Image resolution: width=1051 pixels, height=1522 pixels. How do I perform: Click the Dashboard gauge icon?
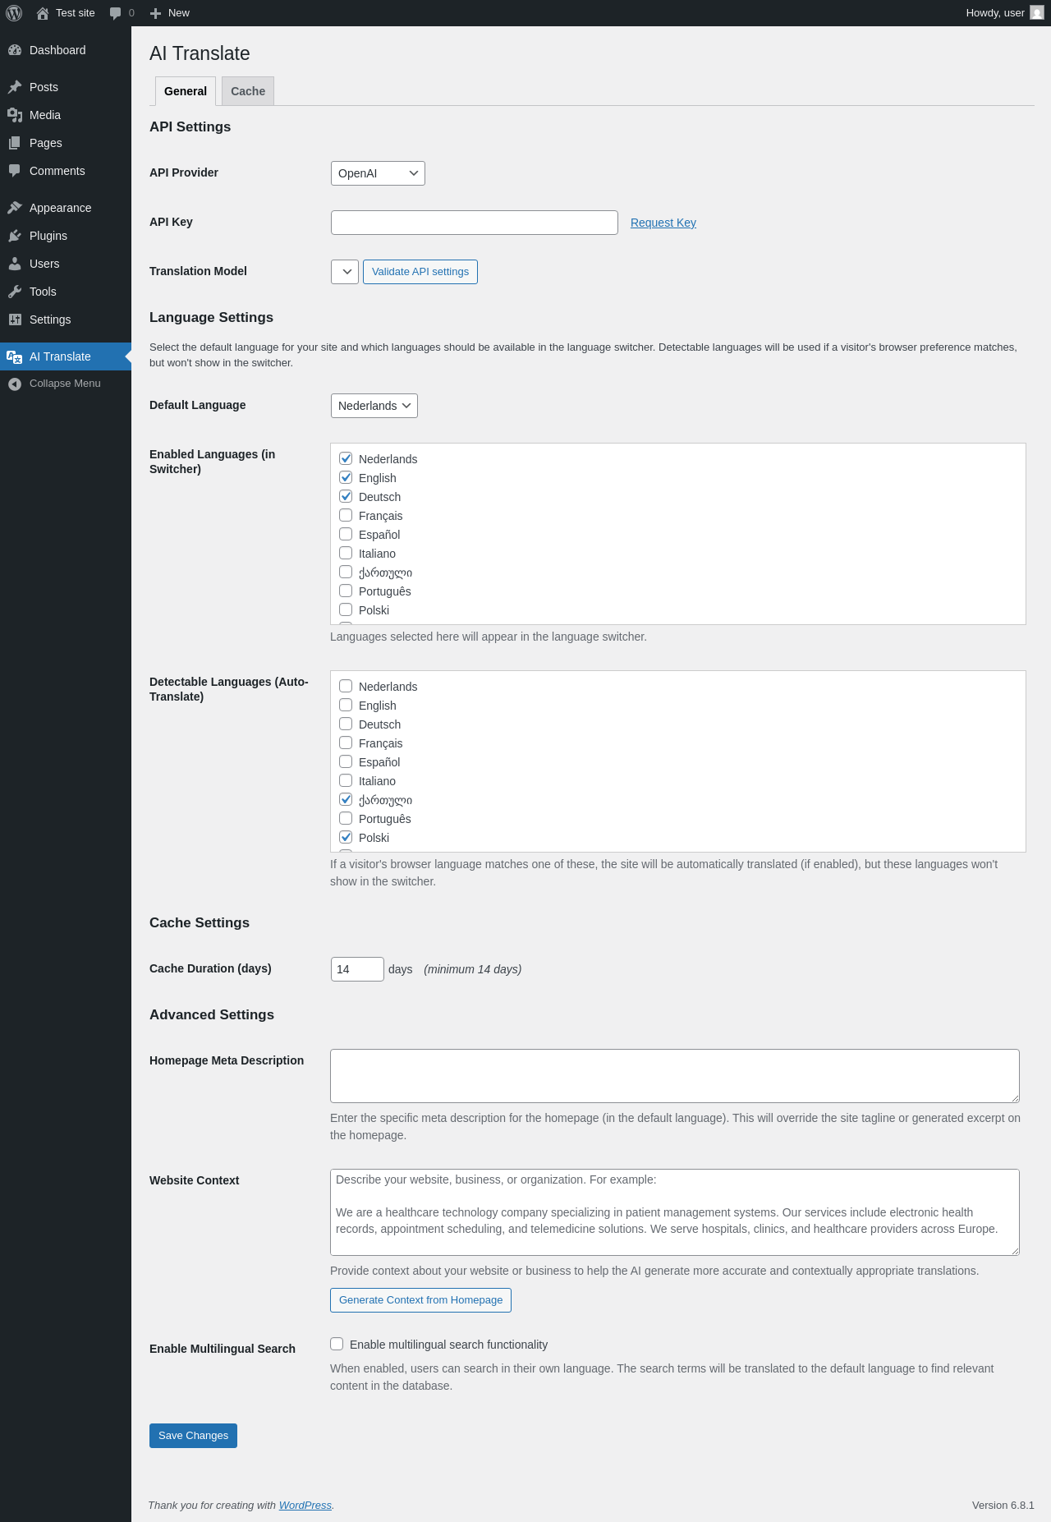[x=15, y=50]
